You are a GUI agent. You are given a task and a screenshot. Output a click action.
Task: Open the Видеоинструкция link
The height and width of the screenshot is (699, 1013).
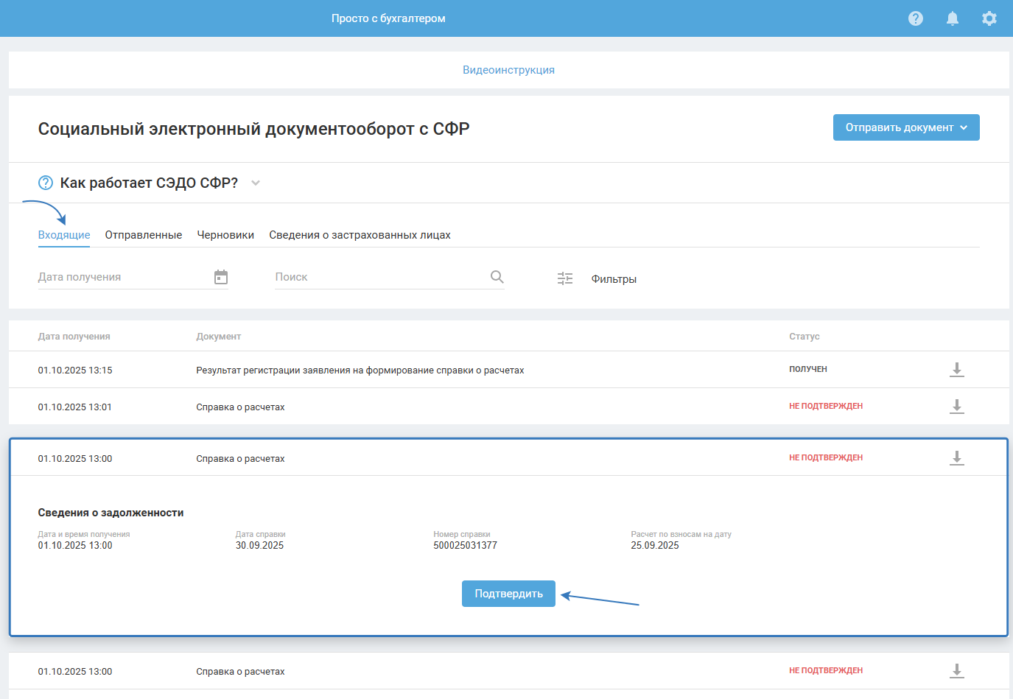point(508,70)
